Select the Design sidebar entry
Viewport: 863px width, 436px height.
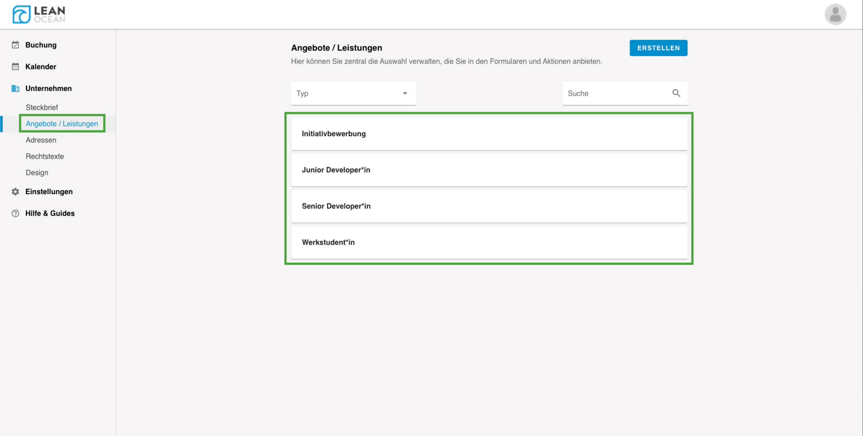tap(37, 173)
